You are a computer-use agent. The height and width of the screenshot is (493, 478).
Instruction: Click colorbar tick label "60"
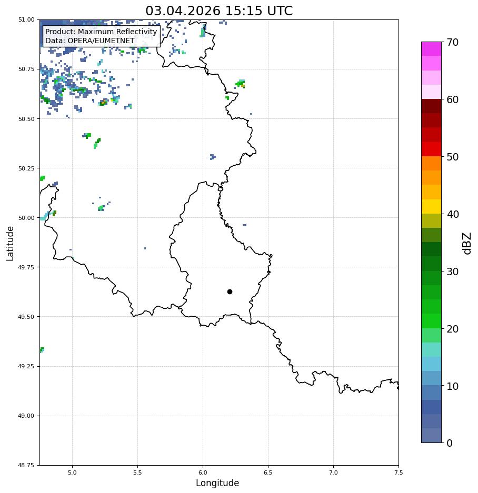coord(453,99)
